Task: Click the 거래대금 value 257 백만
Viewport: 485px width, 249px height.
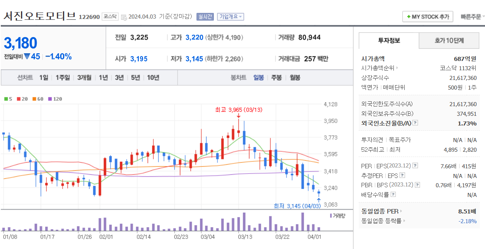Action: click(x=316, y=59)
